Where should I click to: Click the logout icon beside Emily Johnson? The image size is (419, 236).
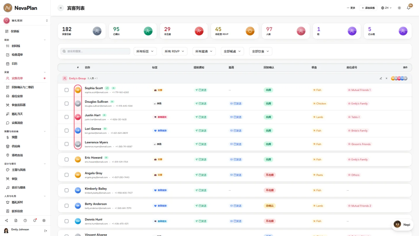point(46,231)
